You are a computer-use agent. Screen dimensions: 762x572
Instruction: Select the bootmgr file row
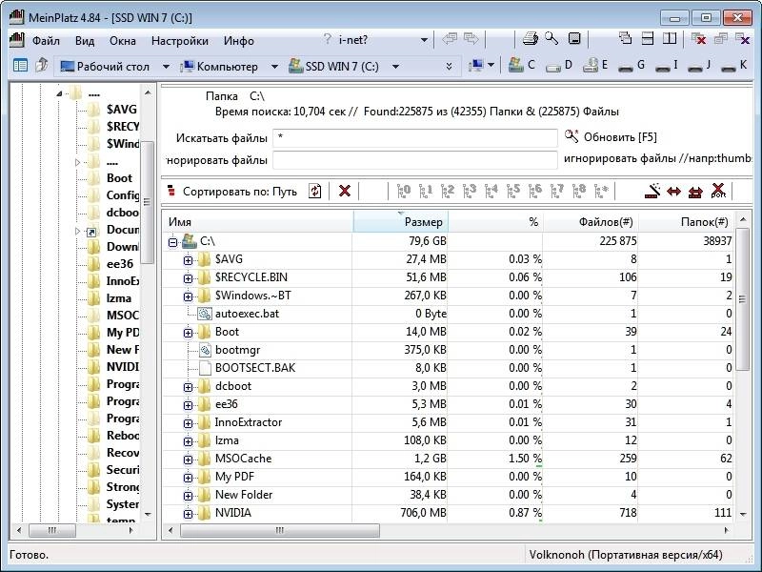447,350
